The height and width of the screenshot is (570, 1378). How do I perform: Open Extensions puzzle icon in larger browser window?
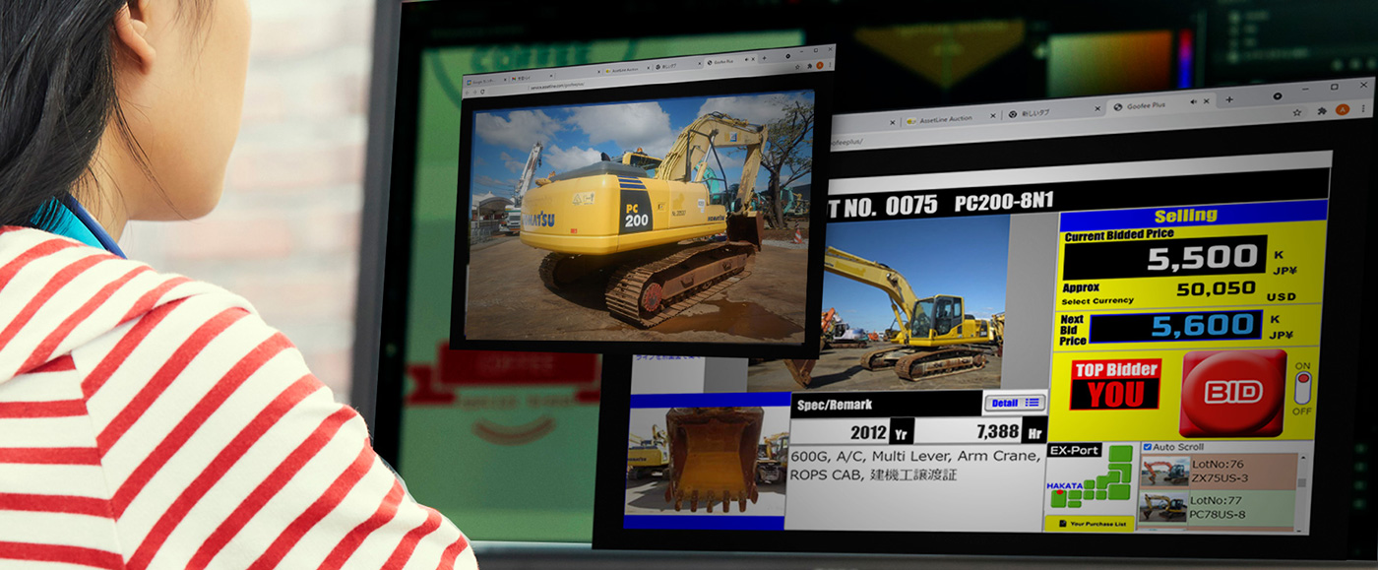click(x=1321, y=111)
